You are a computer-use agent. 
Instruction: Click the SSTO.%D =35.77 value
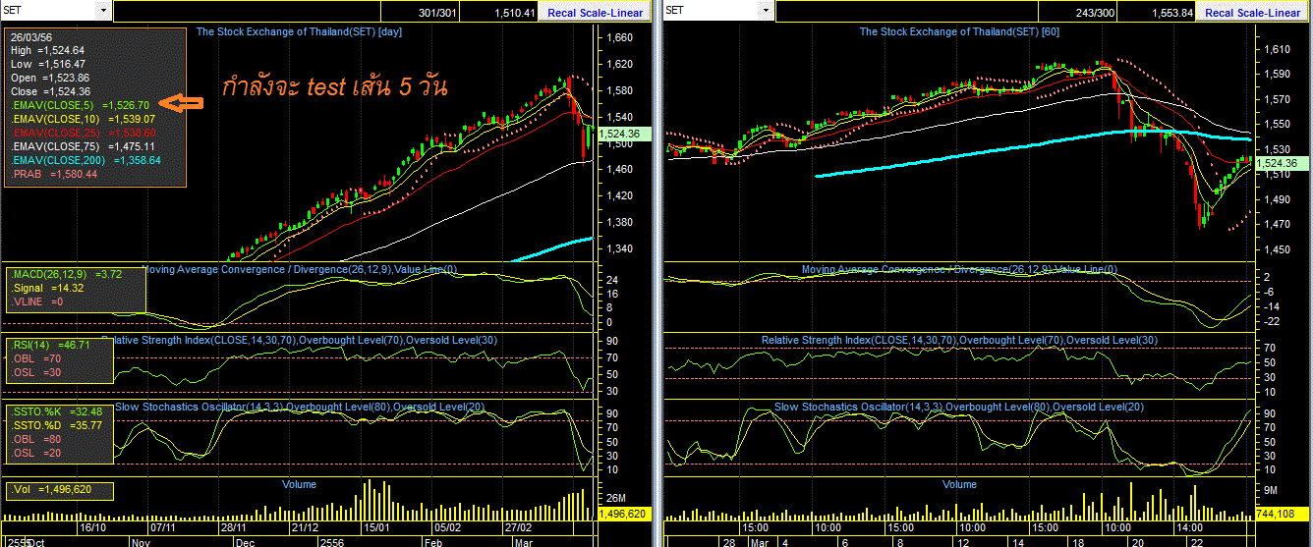58,425
